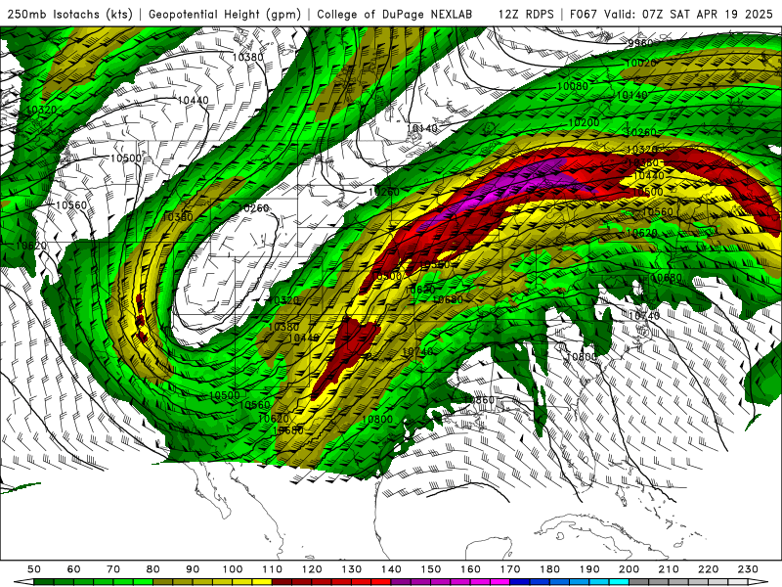The height and width of the screenshot is (587, 782).
Task: Click the '07Z SAT APR 19 2025' valid time
Action: click(708, 14)
